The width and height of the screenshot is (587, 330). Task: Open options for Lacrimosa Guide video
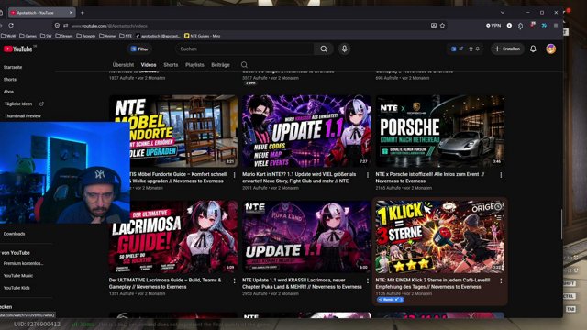pyautogui.click(x=235, y=280)
